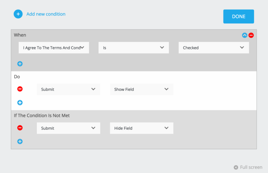
Task: Expand the Submit dropdown under Condition Not Met
Action: tap(68, 128)
